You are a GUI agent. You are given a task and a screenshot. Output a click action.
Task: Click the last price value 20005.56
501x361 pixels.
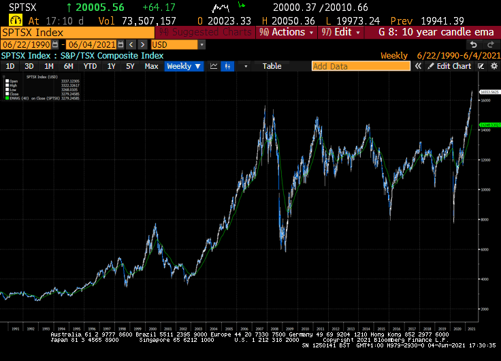[x=99, y=7]
